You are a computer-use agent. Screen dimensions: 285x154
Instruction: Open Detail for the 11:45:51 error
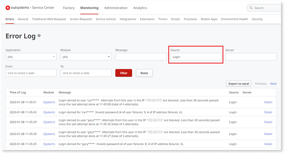(268, 102)
